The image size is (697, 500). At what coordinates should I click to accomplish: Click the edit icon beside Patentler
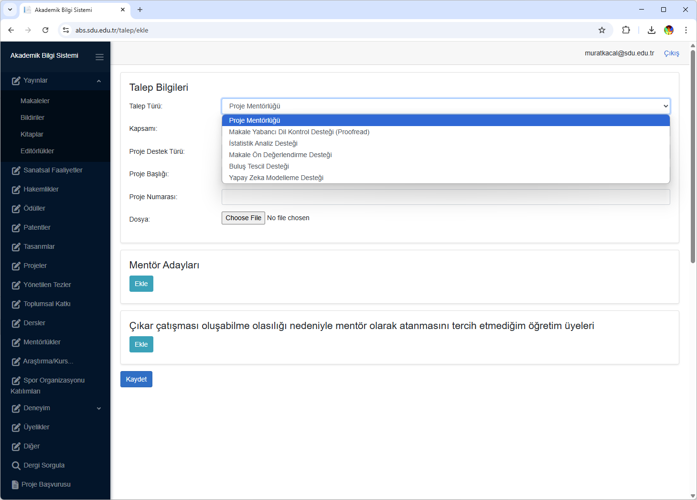click(x=16, y=228)
